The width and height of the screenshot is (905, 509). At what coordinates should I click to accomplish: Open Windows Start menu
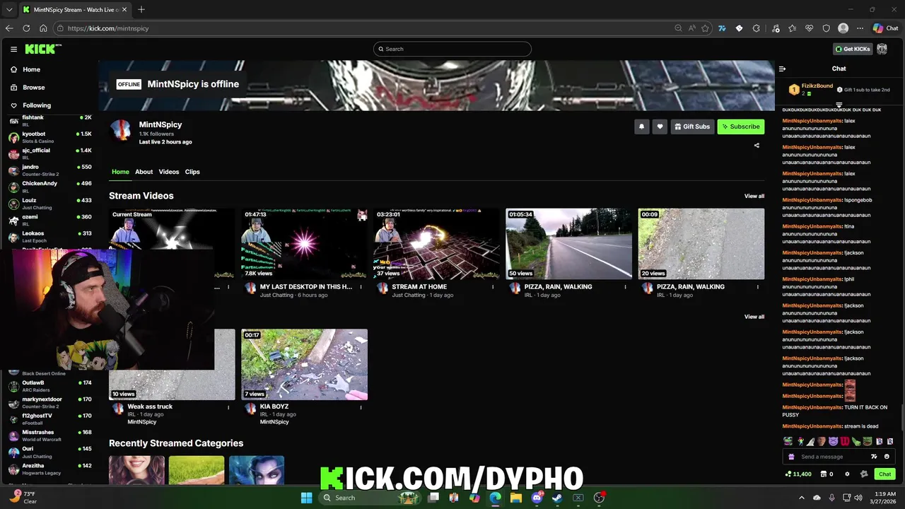[x=306, y=498]
